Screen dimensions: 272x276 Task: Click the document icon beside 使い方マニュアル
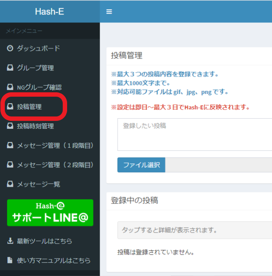(10, 260)
